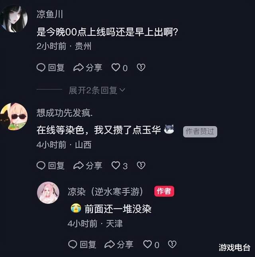Image resolution: width=255 pixels, height=257 pixels.
Task: Share 凉鱼川's comment about 00点上线
Action: (88, 68)
